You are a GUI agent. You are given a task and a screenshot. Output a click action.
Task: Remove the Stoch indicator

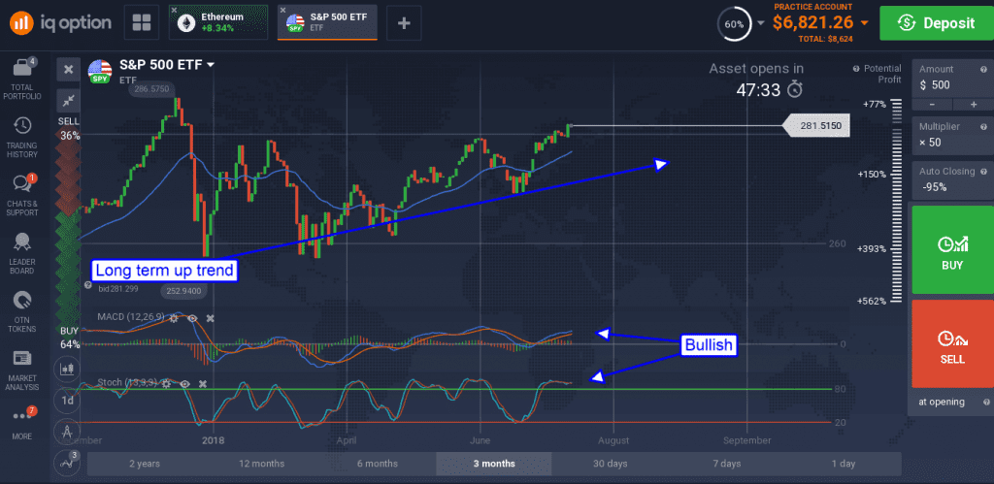203,383
